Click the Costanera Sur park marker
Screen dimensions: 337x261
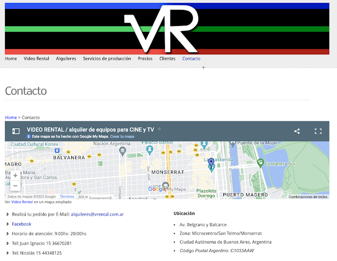coord(260,163)
